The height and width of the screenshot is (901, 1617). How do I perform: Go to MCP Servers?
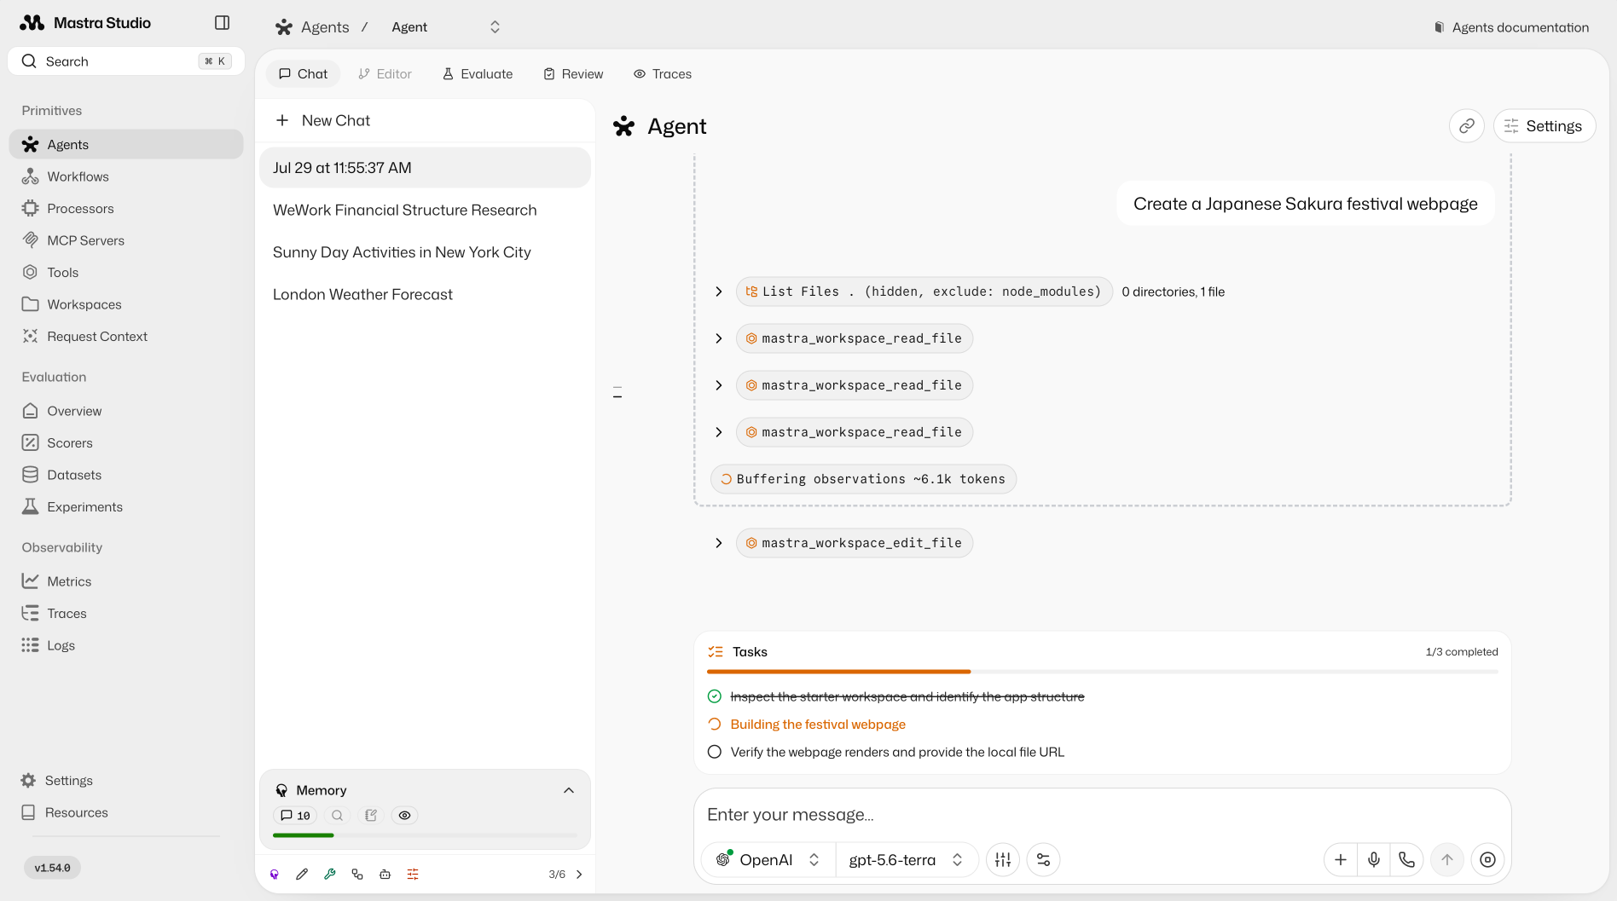126,240
